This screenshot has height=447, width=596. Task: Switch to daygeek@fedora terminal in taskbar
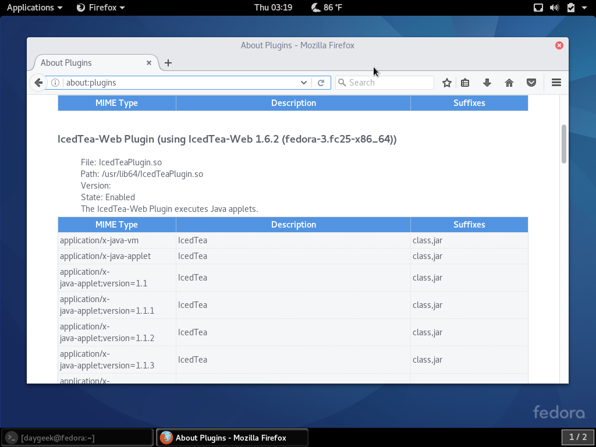(77, 438)
